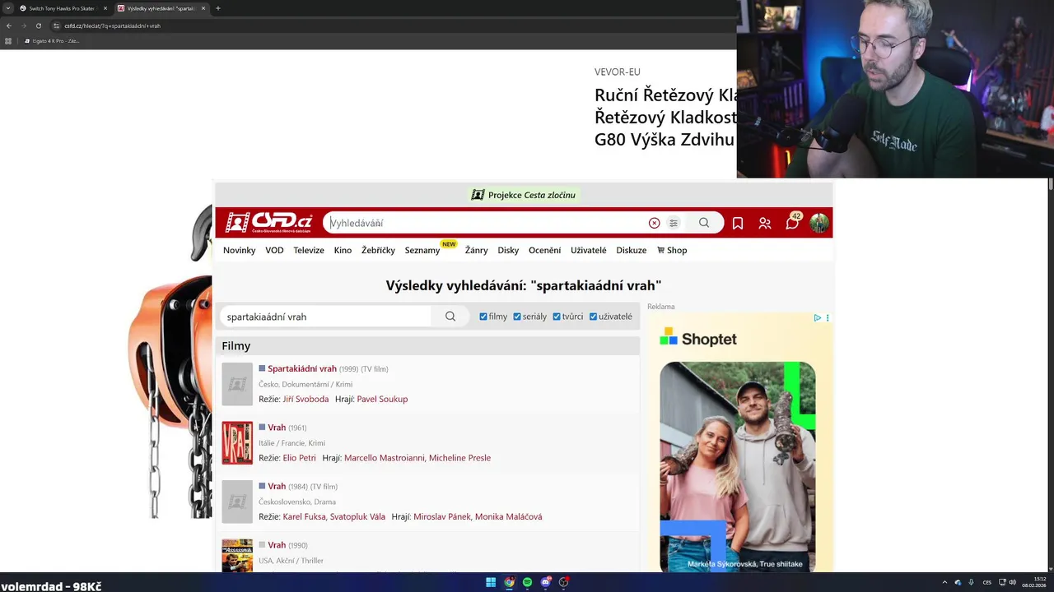The height and width of the screenshot is (592, 1054).
Task: Click Projekce Cesta zločinu banner
Action: coord(524,195)
